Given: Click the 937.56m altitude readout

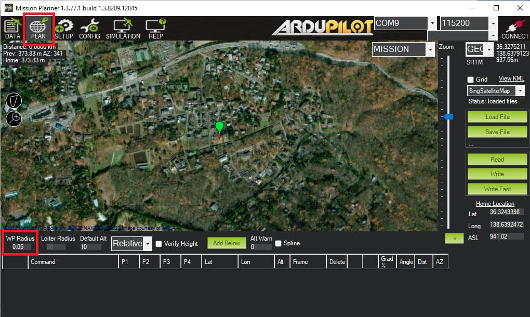Looking at the screenshot, I should click(507, 60).
